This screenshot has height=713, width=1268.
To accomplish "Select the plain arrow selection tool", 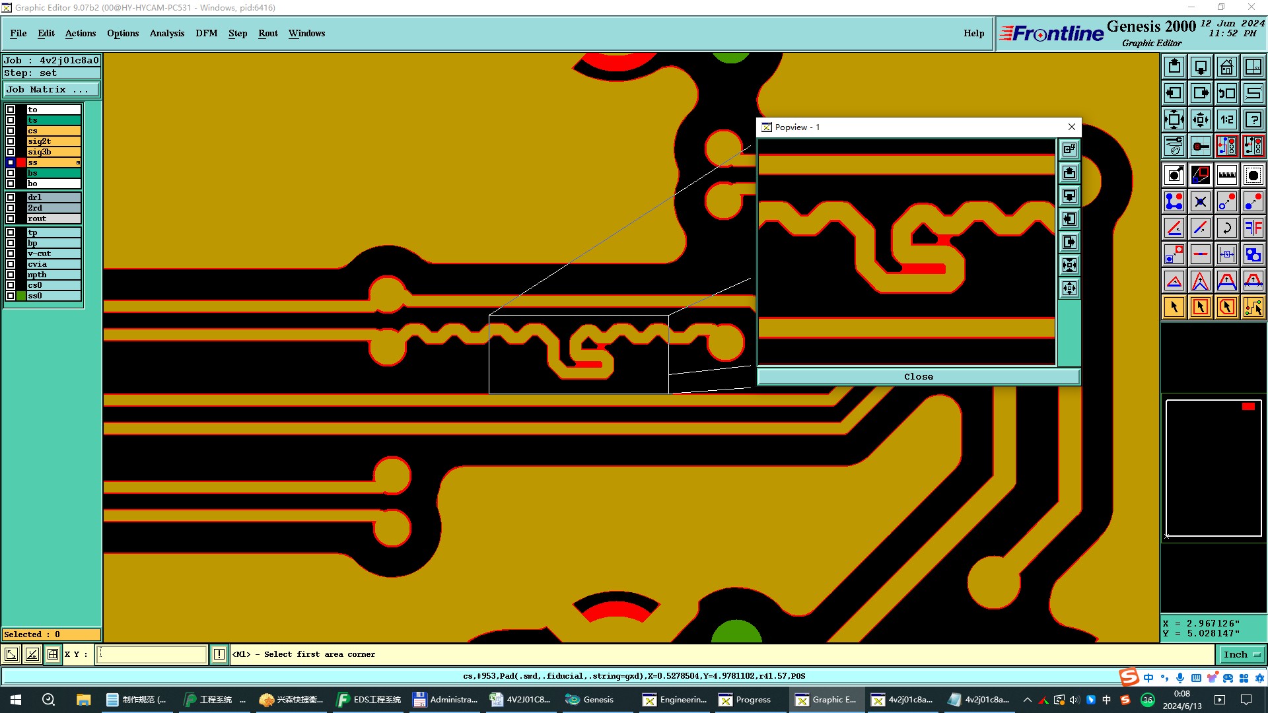I will coord(1174,307).
